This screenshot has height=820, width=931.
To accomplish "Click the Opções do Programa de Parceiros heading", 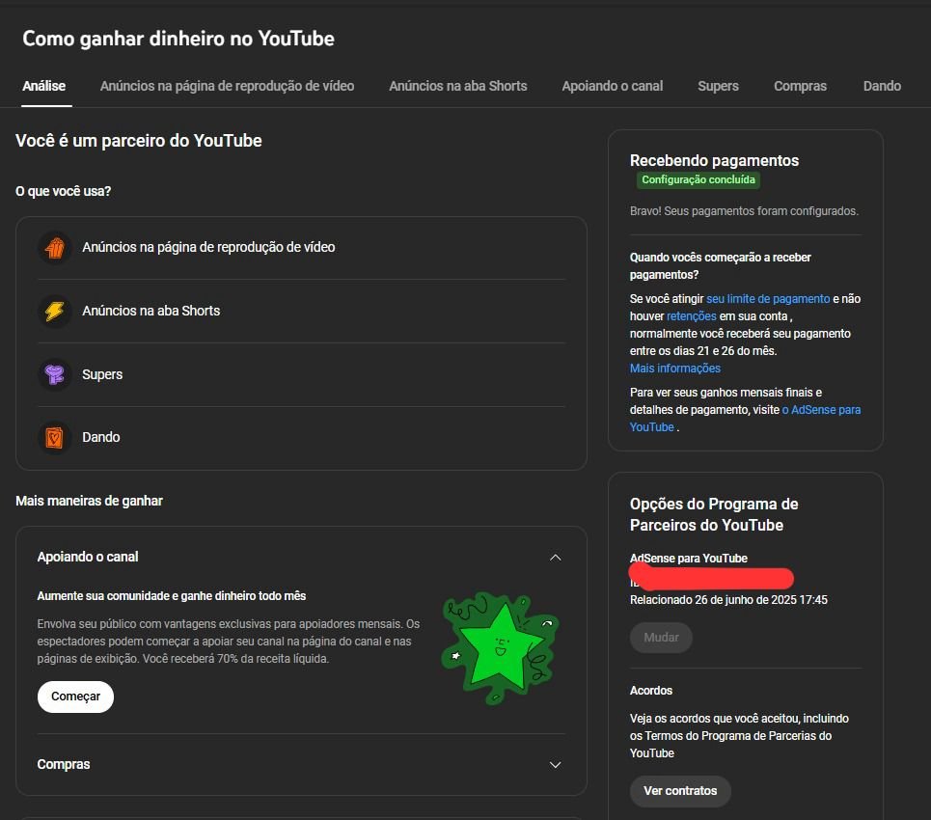I will coord(714,514).
